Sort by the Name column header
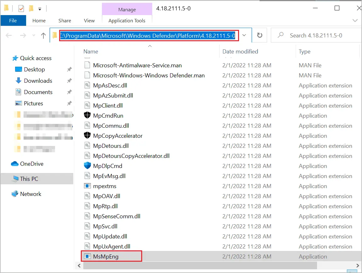Viewport: 362px width, 273px height. click(91, 52)
